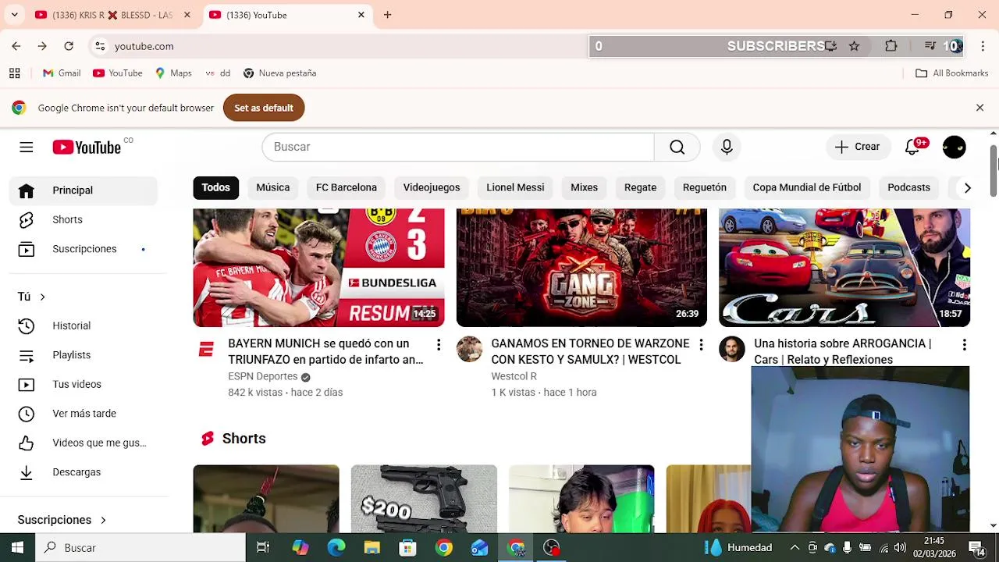The height and width of the screenshot is (562, 999).
Task: Switch to the KRIS R BLESSD tab
Action: pos(112,15)
